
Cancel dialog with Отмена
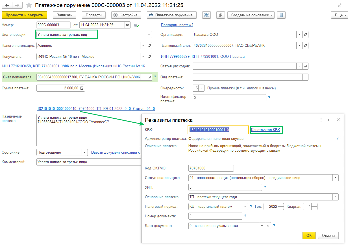328,235
